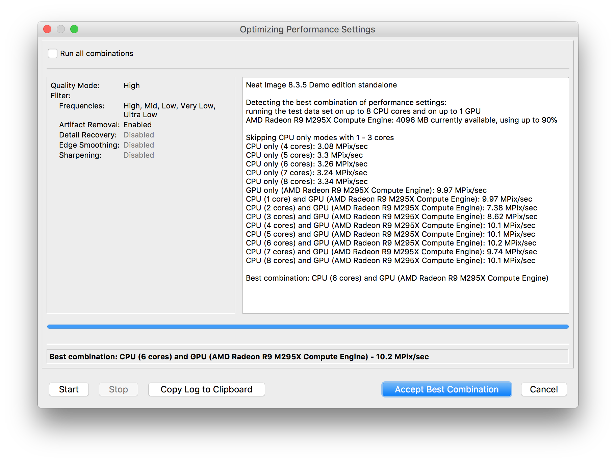Click the 'CPU (7 cores) and GPU' 9.74 line

pos(391,252)
